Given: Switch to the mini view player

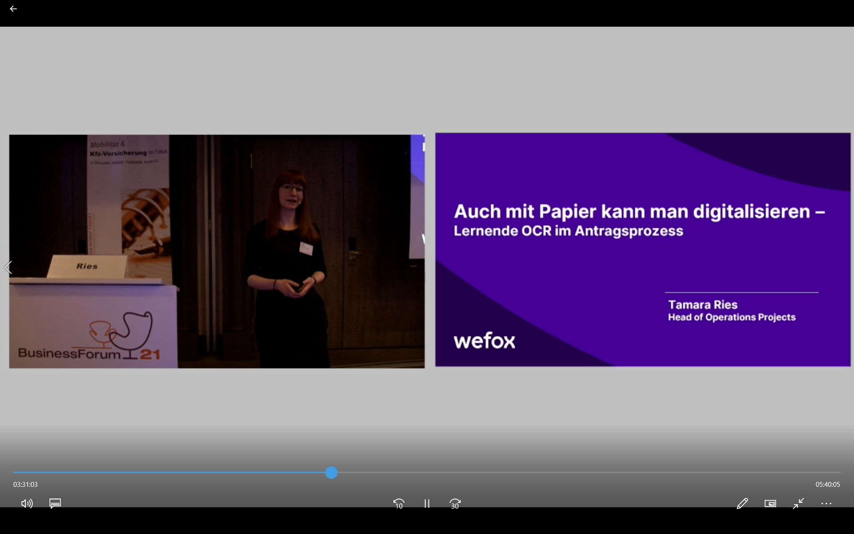Looking at the screenshot, I should pos(770,503).
